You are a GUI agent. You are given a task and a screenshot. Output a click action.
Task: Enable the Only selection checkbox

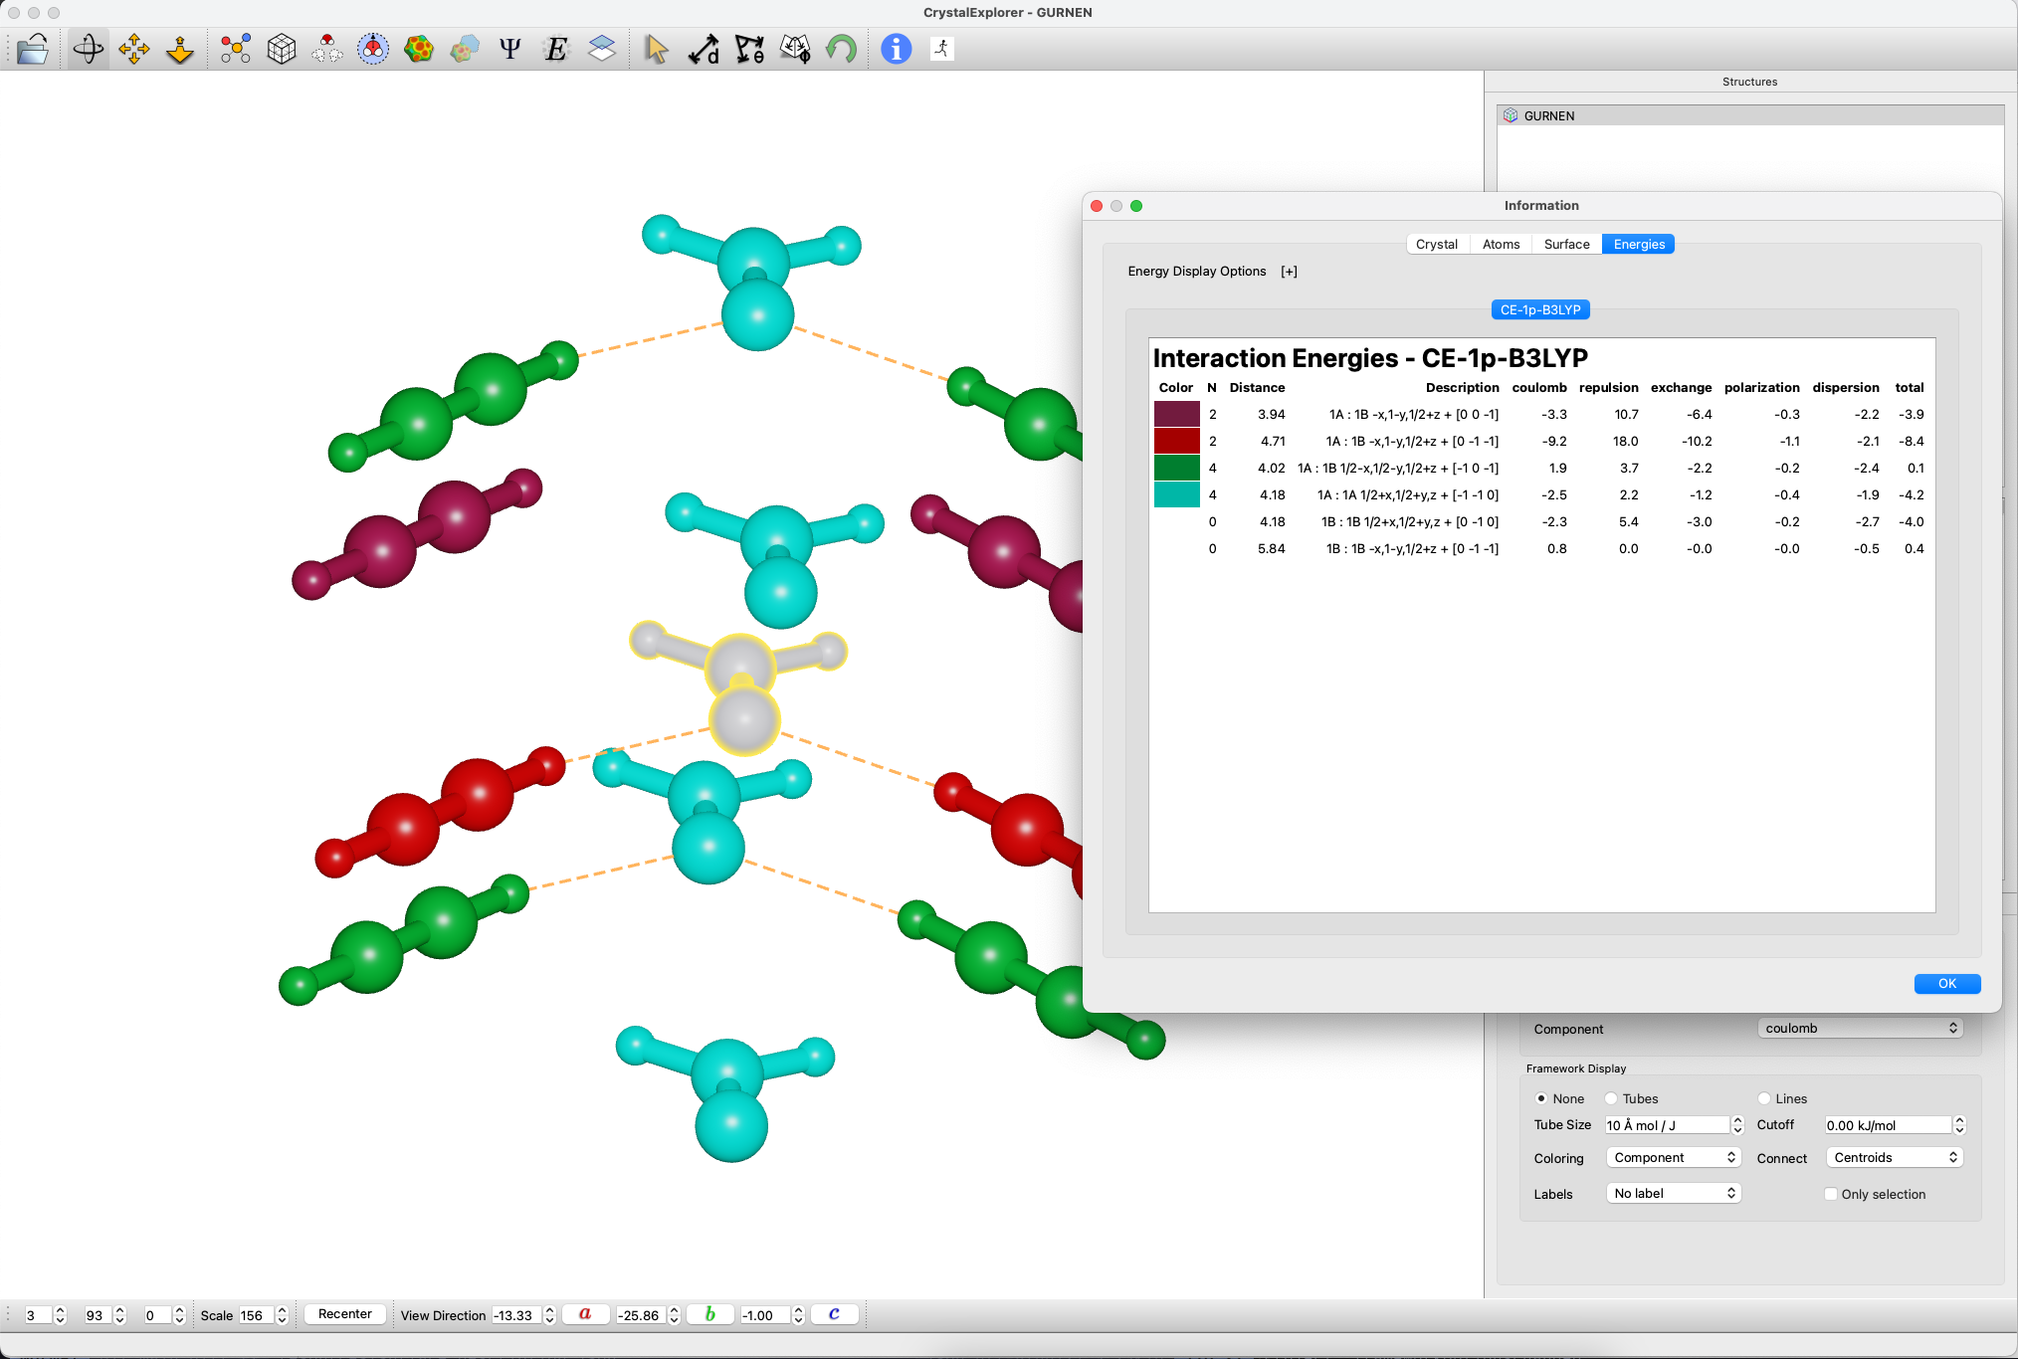(x=1831, y=1194)
